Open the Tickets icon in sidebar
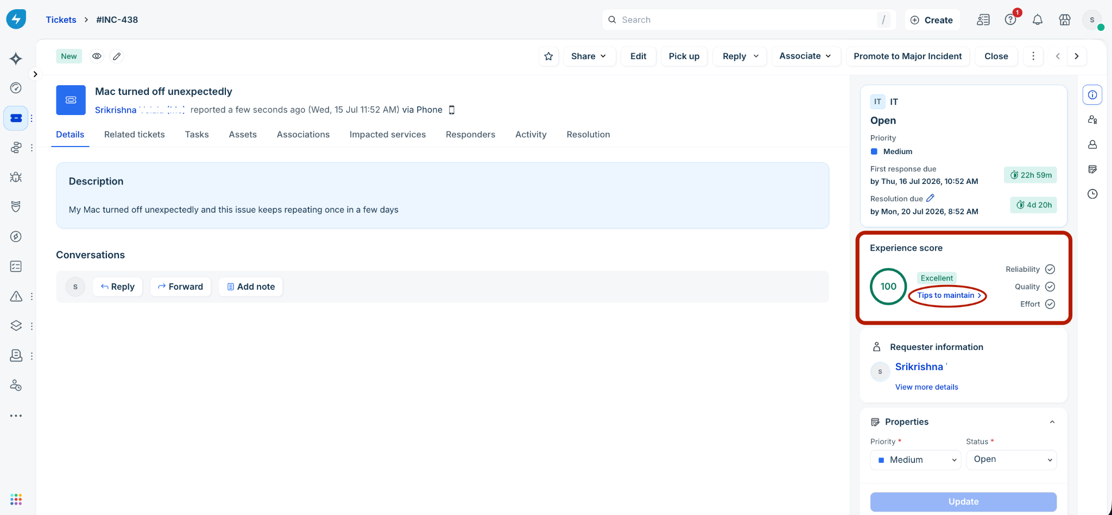 point(16,118)
